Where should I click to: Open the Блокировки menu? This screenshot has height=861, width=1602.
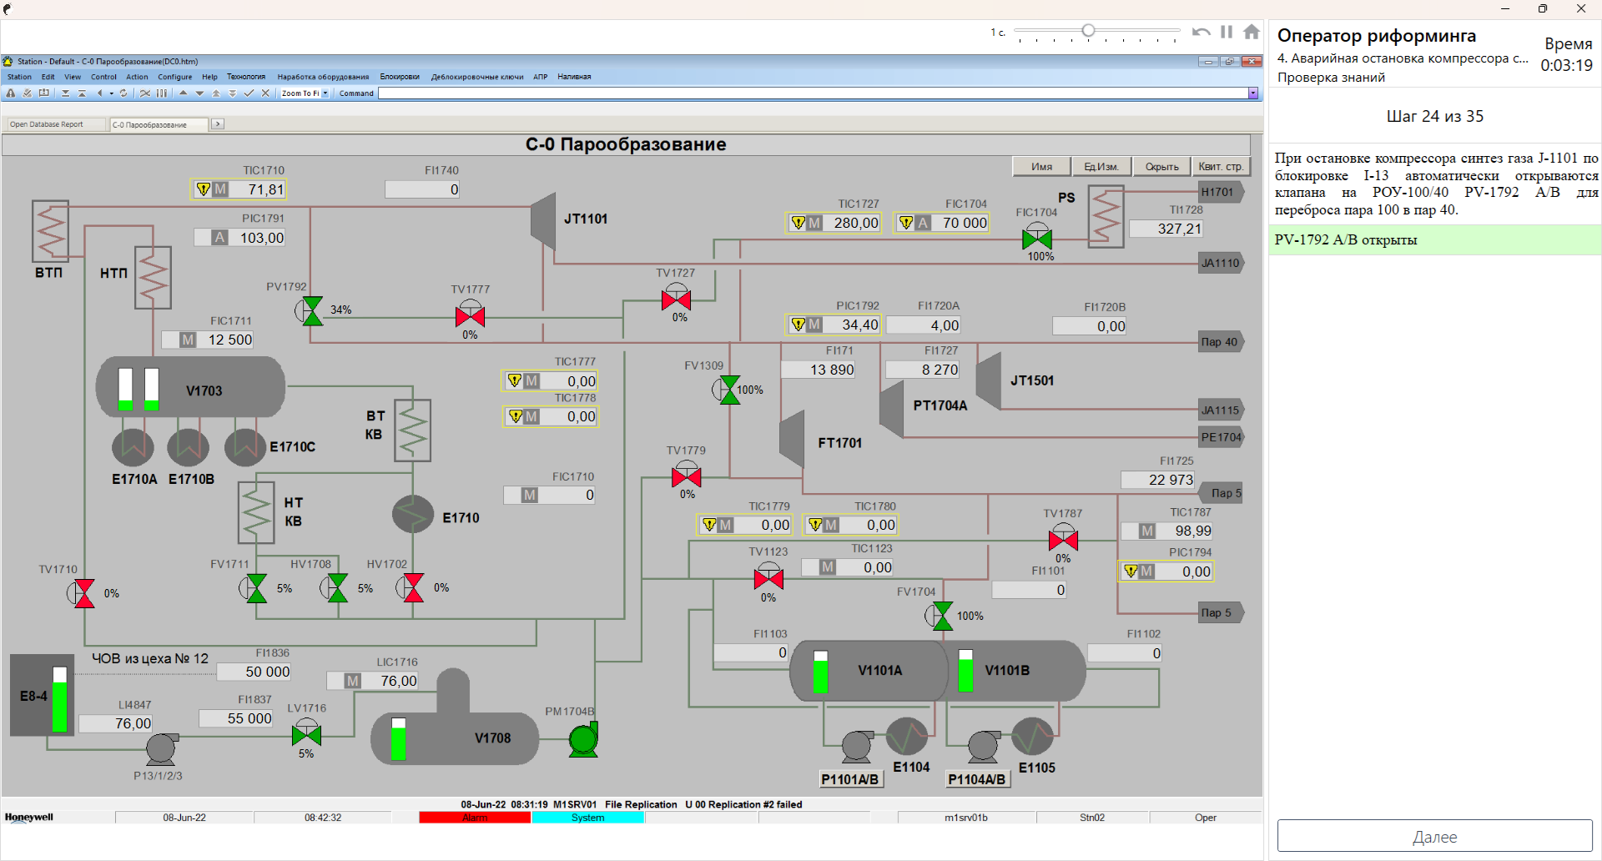[400, 77]
